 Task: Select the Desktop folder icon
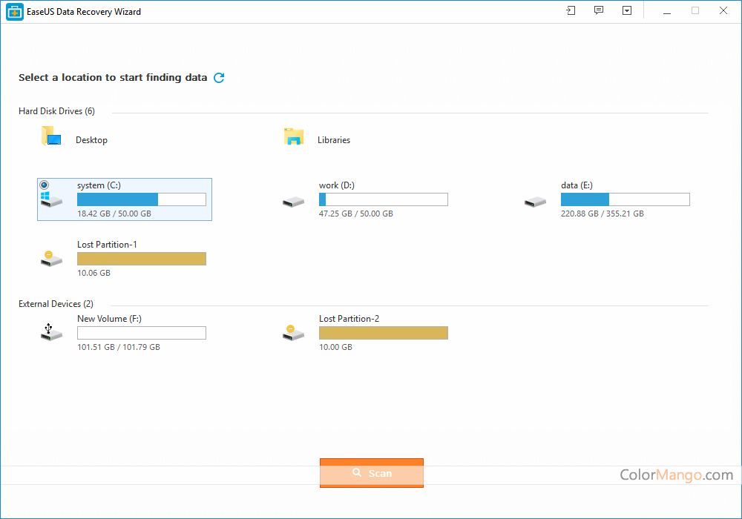tap(51, 136)
